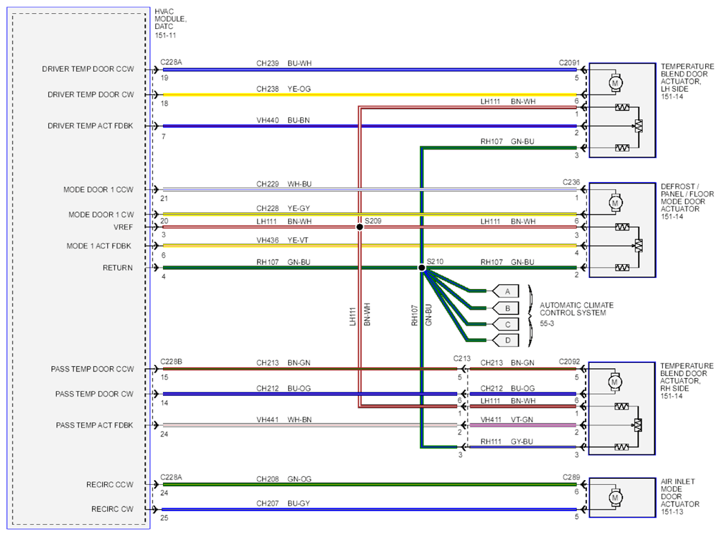Click reference connector C
Viewport: 721px width, 536px height.
pos(506,324)
